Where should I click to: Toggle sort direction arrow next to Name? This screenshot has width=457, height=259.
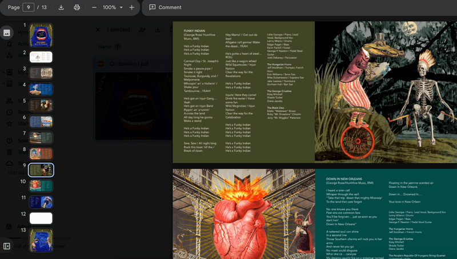coord(117,47)
